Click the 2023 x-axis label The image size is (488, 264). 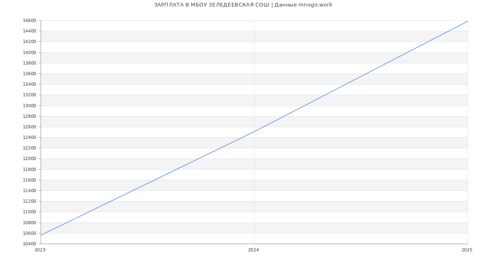[40, 250]
